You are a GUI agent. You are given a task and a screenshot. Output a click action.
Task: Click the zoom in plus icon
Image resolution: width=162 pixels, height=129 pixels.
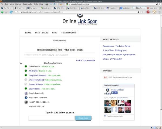(x=55, y=4)
